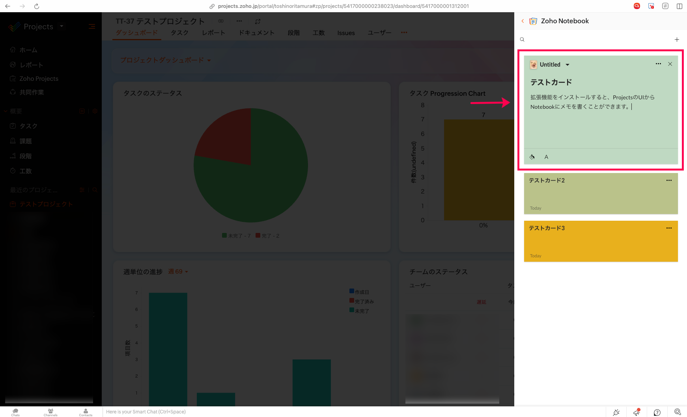Close the open テストカード editor
The height and width of the screenshot is (417, 687).
click(670, 64)
